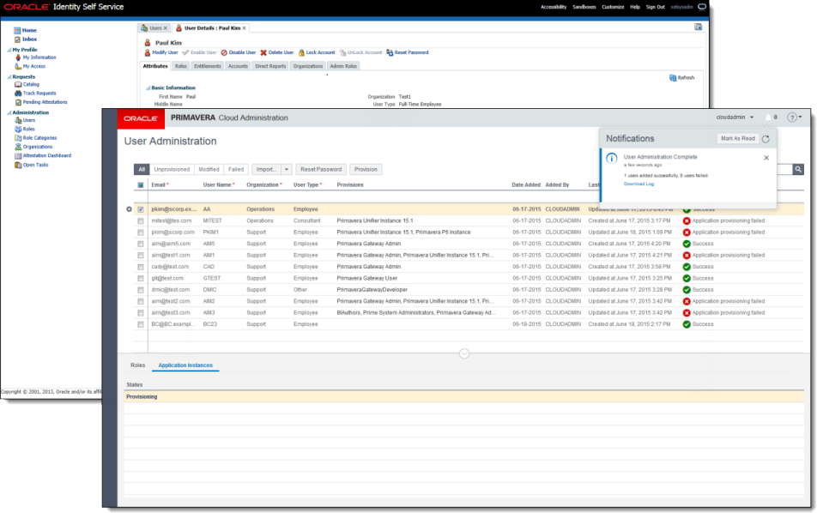Open the cloudadmin user dropdown
Viewport: 817px width, 513px height.
pyautogui.click(x=735, y=118)
